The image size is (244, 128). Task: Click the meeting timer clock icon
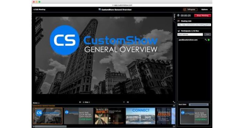(178, 16)
